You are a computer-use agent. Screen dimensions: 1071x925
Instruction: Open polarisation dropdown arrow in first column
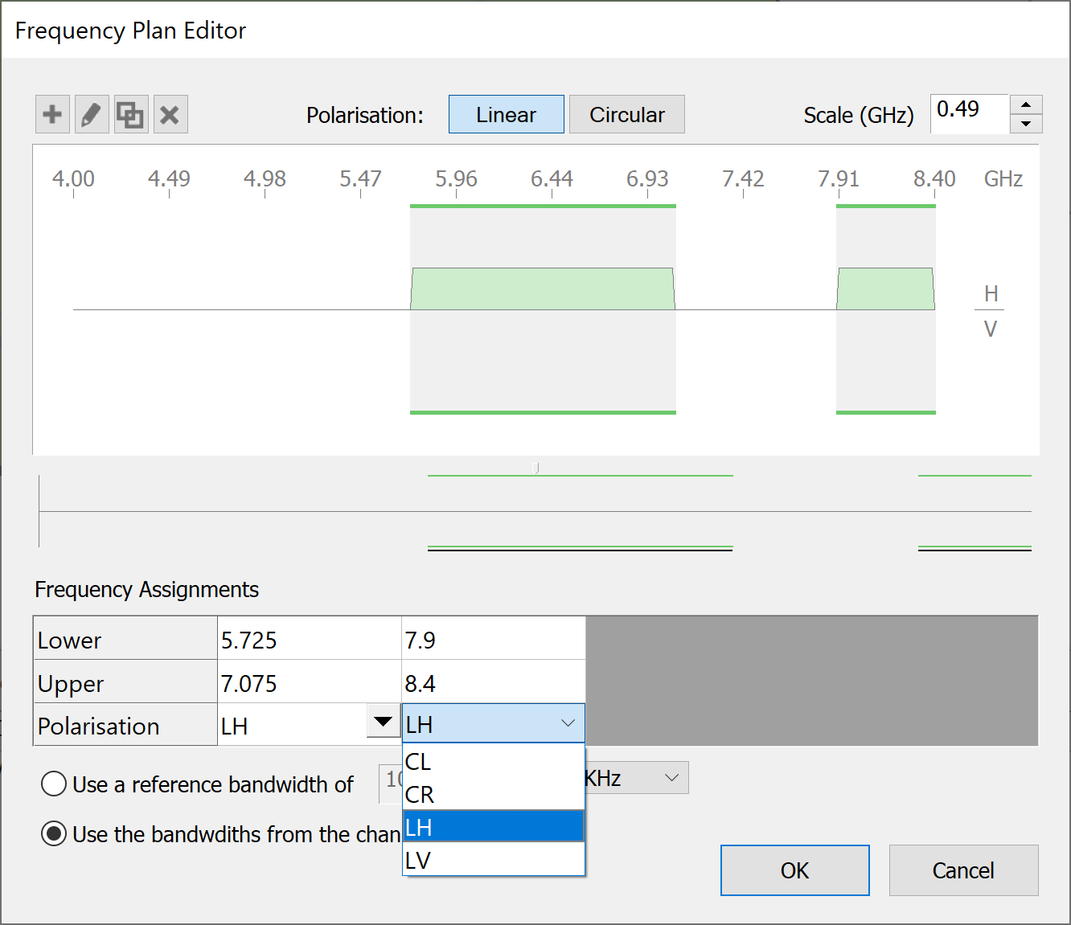click(x=384, y=721)
